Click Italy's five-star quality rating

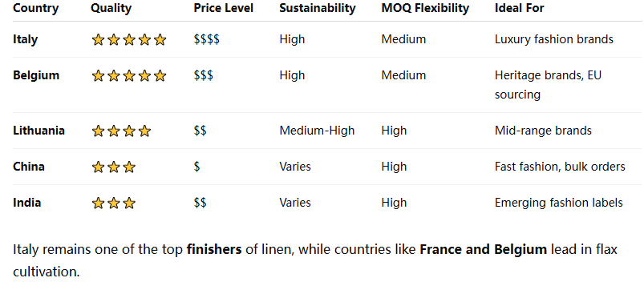coord(129,40)
